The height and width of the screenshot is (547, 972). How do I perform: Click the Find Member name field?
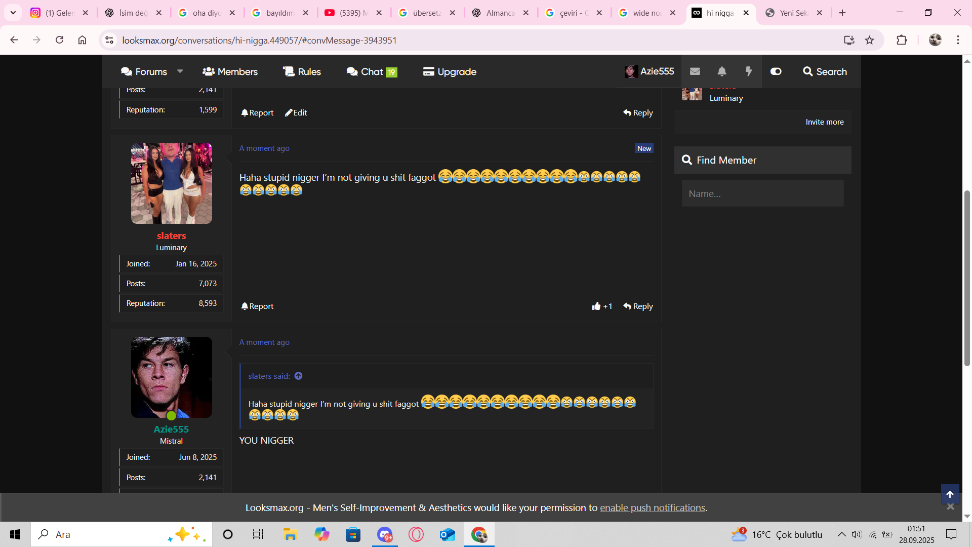point(762,193)
